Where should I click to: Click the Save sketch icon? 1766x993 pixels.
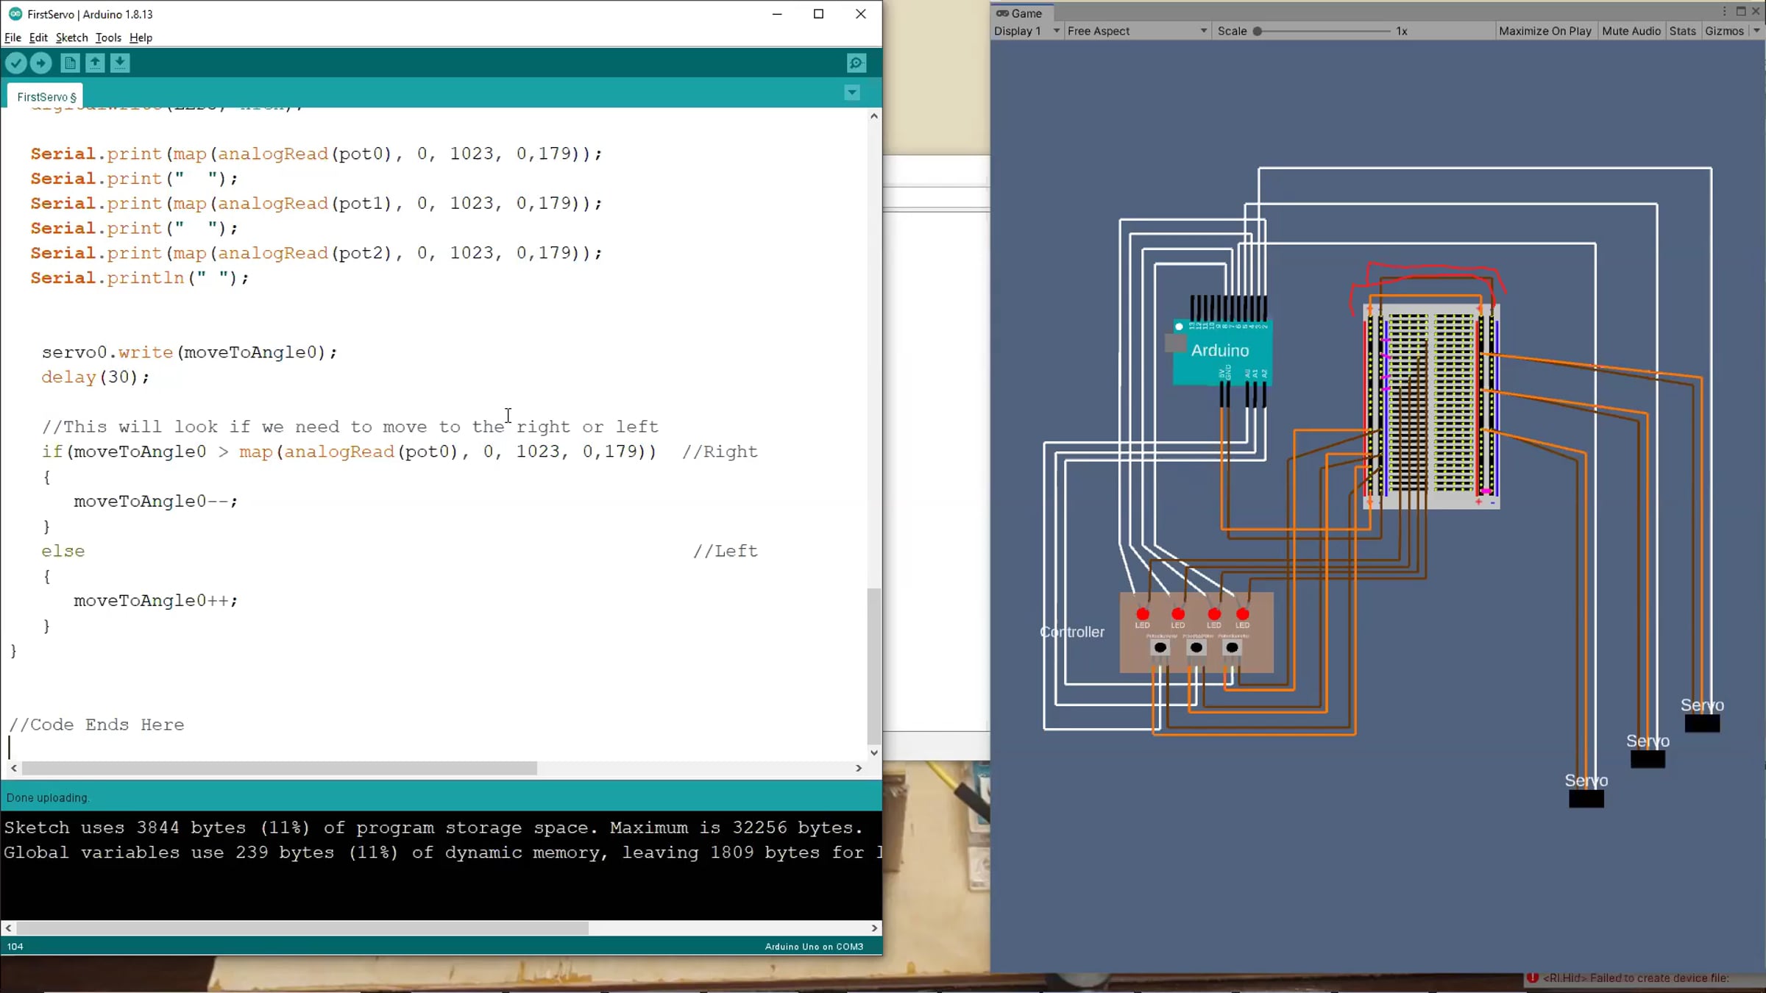[x=120, y=63]
